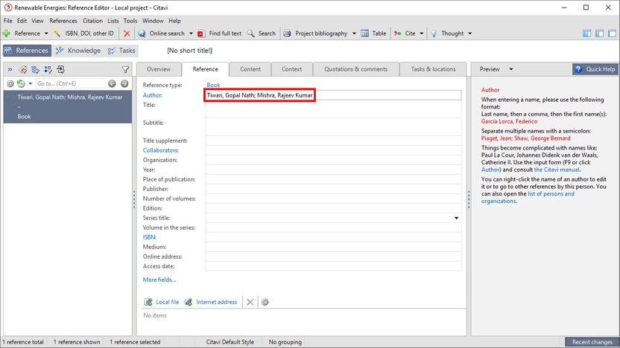The width and height of the screenshot is (620, 348).
Task: Click the ISBN label link
Action: coord(150,237)
